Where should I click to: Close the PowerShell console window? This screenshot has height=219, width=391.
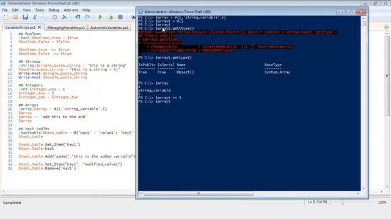click(x=361, y=12)
